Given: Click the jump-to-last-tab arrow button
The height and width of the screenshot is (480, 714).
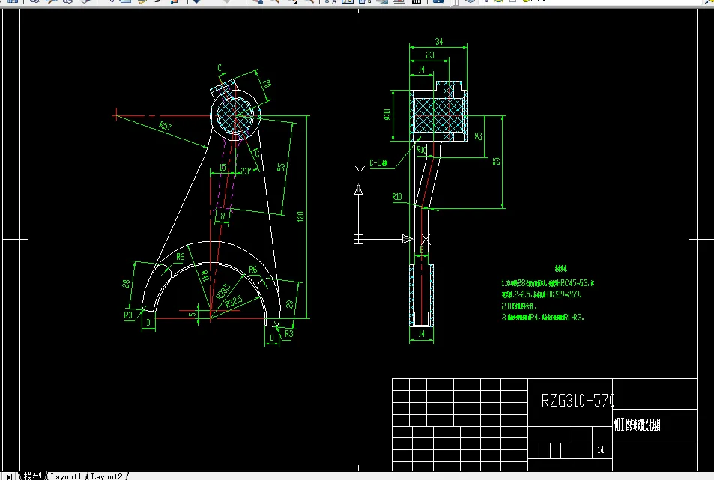Looking at the screenshot, I should pos(9,476).
